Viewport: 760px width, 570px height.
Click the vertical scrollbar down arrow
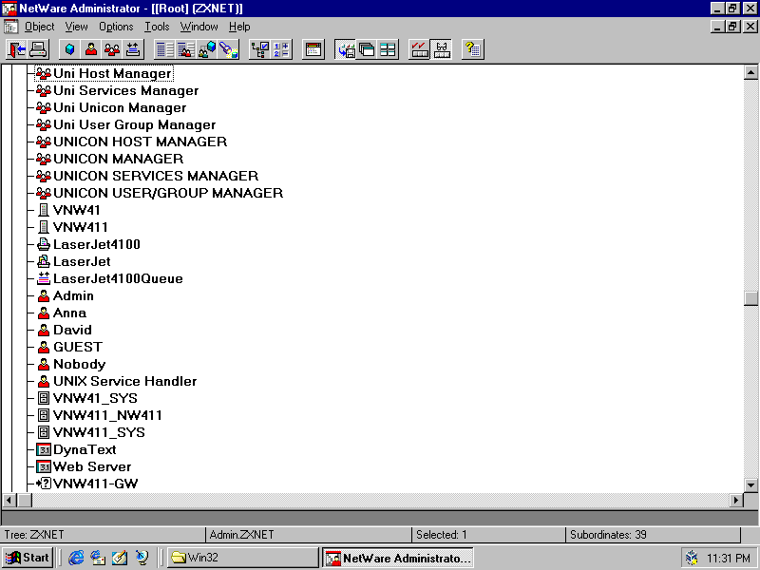tap(750, 484)
